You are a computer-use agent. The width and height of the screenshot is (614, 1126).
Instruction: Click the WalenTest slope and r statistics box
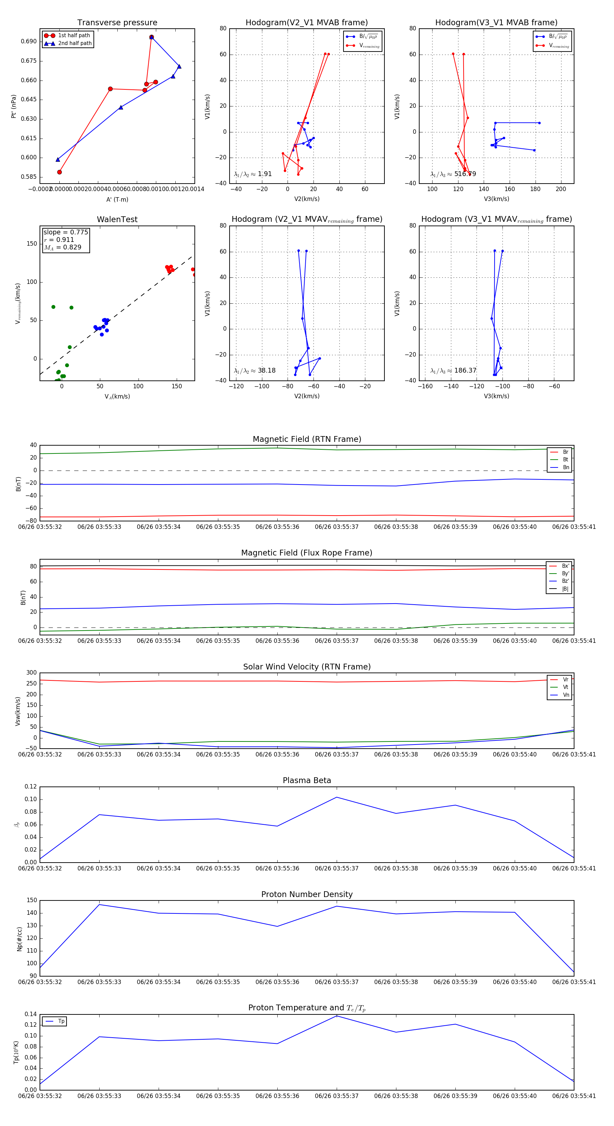click(x=65, y=240)
